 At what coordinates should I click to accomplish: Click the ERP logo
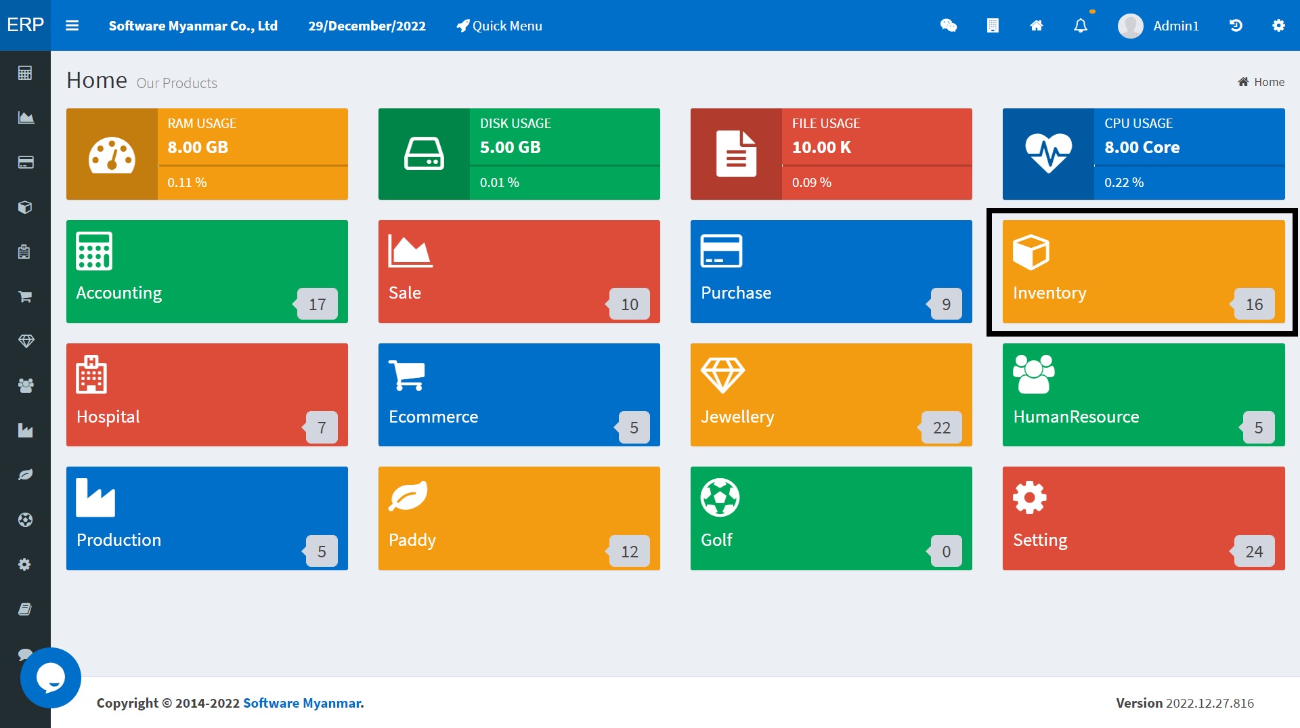click(x=25, y=25)
